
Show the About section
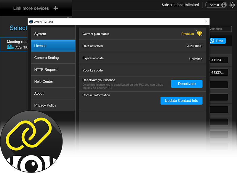point(53,93)
